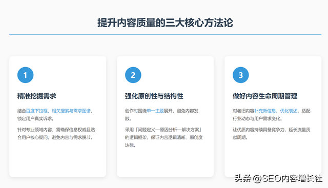Click the heading 精准挖掘需求
The height and width of the screenshot is (188, 328).
point(36,96)
